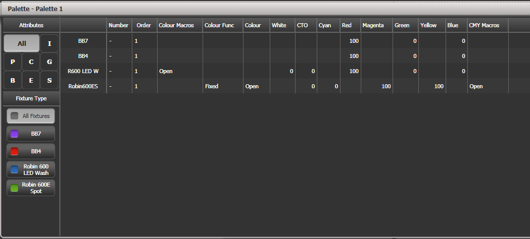Image resolution: width=530 pixels, height=239 pixels.
Task: Select the P (Position) attribute button
Action: point(13,62)
